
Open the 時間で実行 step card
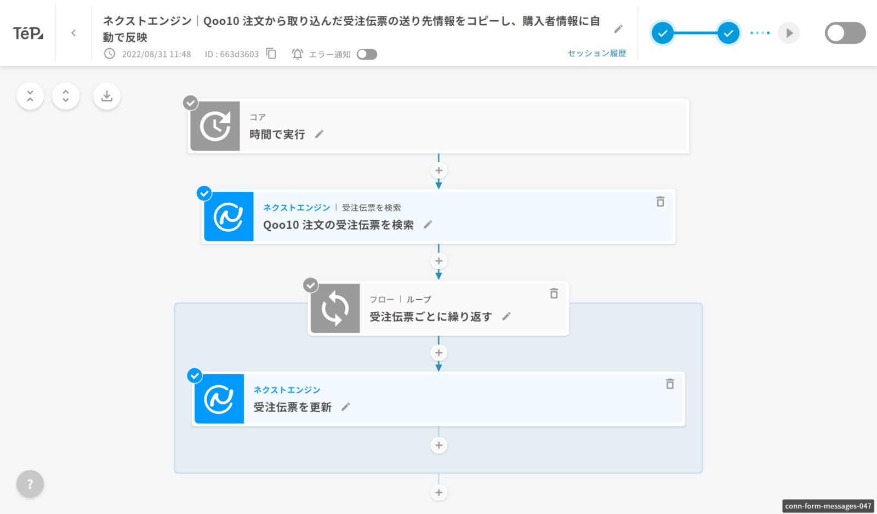point(438,126)
